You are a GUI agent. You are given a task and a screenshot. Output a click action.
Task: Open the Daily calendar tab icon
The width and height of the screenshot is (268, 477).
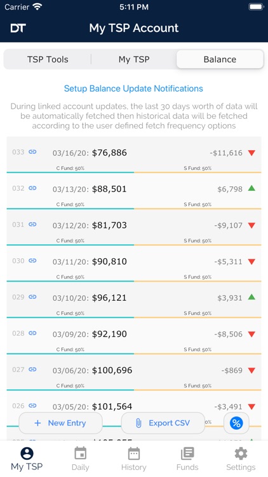click(80, 454)
